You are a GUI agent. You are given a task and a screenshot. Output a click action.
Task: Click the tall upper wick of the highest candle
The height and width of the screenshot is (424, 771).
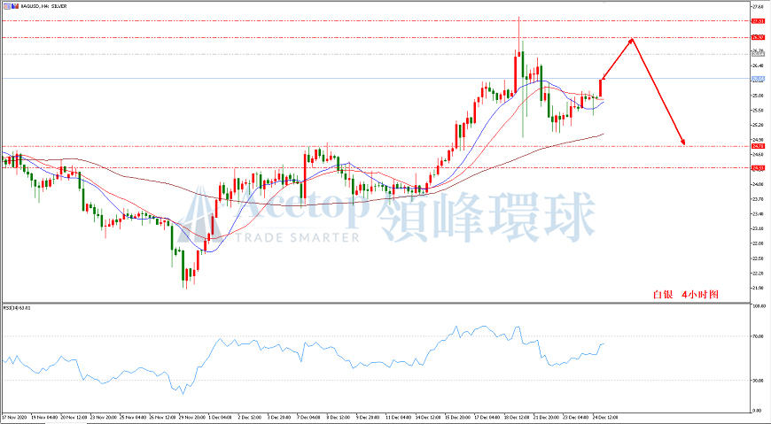click(518, 34)
